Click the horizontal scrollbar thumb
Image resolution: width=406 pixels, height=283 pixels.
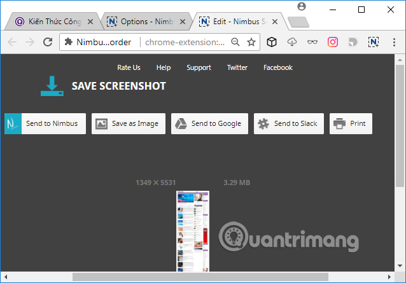pyautogui.click(x=200, y=277)
